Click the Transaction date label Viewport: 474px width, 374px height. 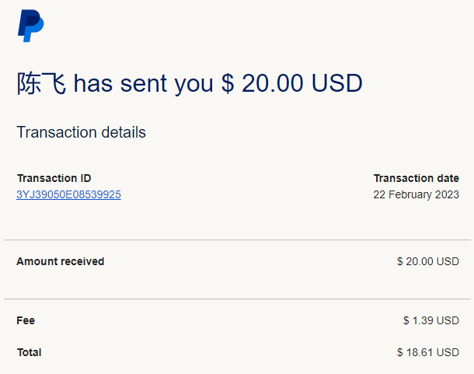416,178
